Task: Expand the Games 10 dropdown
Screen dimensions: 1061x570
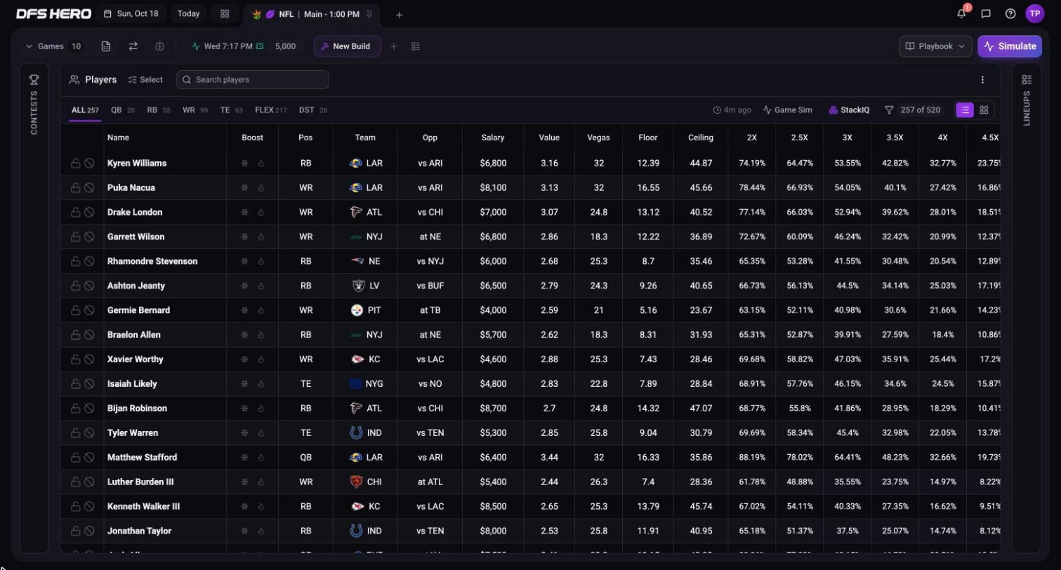Action: pos(54,46)
